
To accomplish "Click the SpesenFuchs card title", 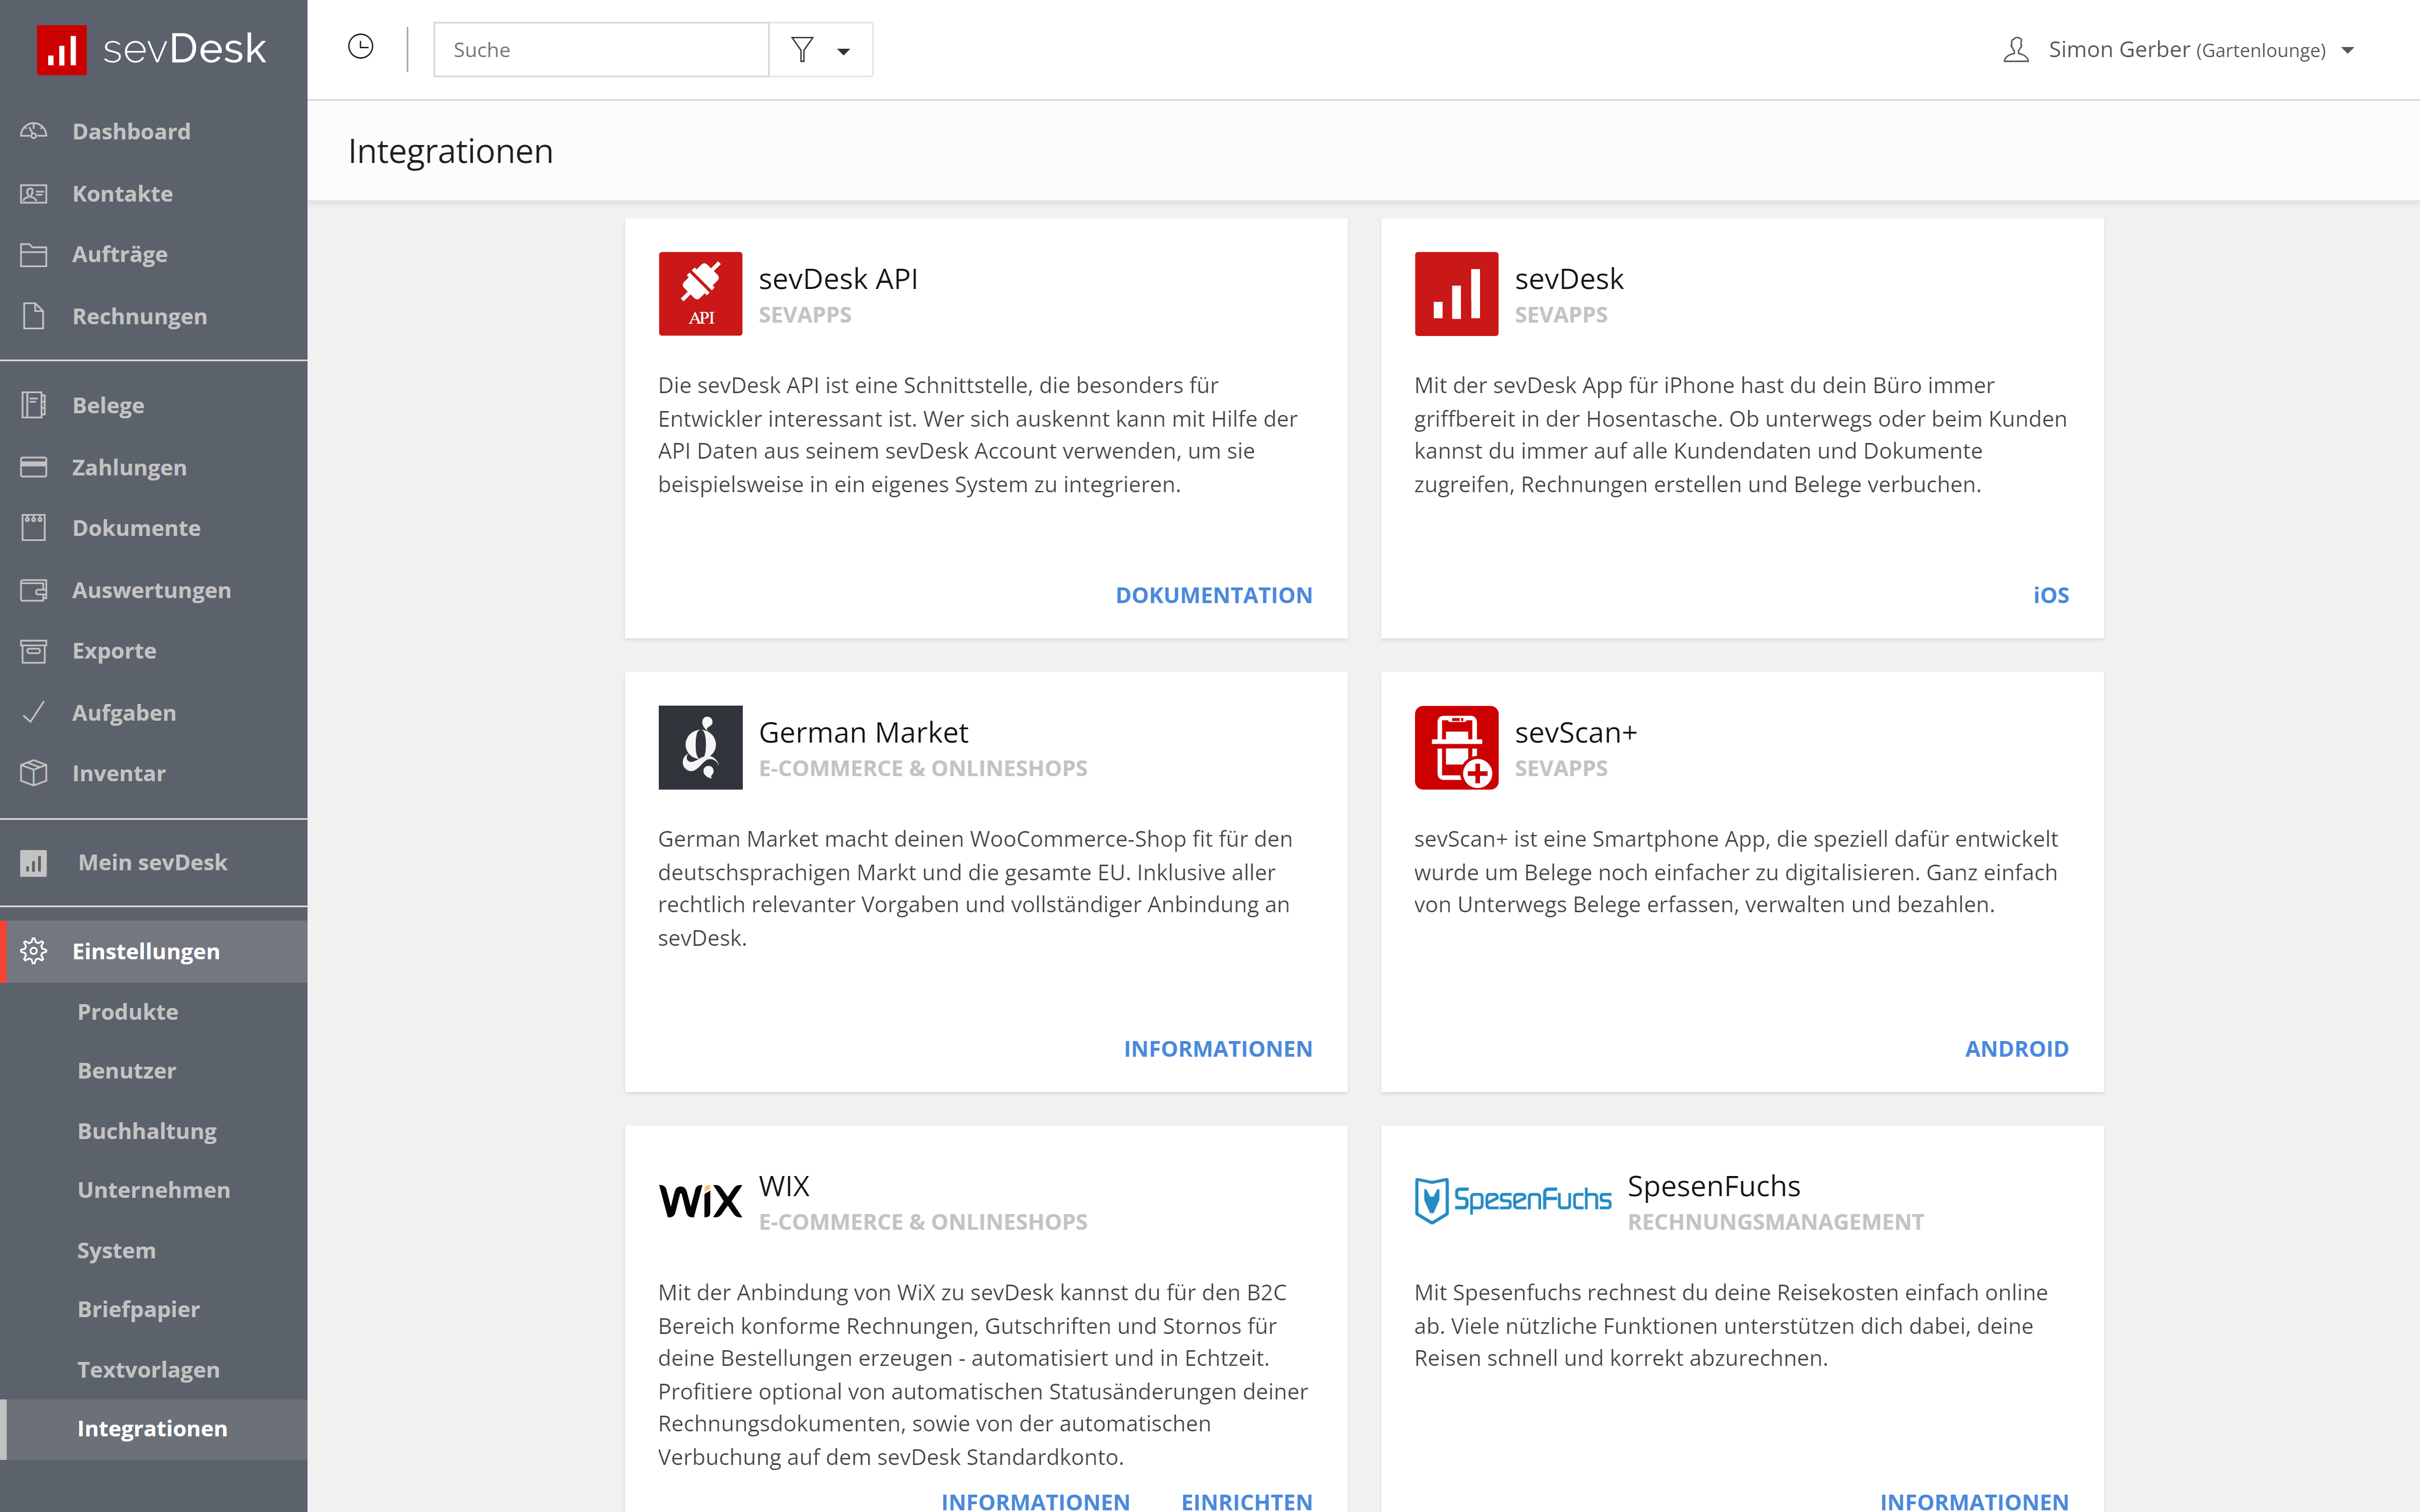I will (x=1714, y=1186).
